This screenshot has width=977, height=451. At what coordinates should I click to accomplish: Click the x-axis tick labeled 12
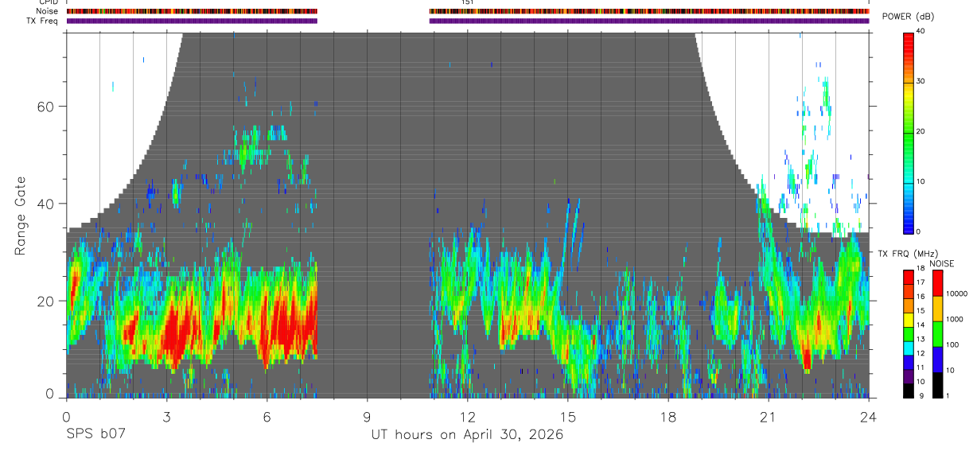[x=468, y=417]
